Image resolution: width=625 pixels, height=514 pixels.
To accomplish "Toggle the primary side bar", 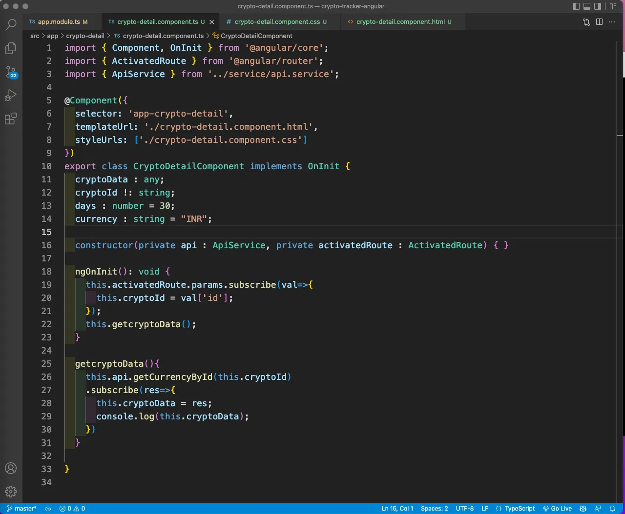I will (x=576, y=6).
